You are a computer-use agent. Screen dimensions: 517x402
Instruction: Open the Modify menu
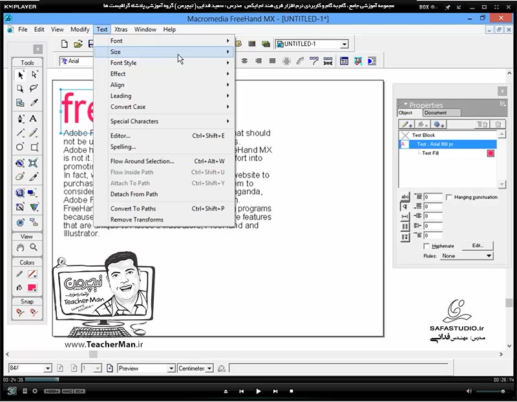click(x=79, y=29)
